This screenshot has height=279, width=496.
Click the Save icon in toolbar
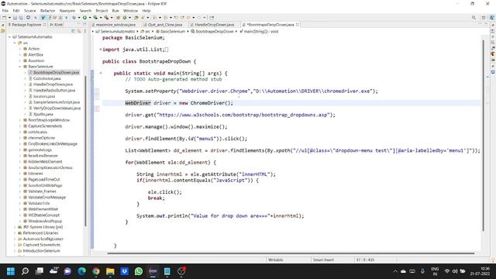(15, 18)
